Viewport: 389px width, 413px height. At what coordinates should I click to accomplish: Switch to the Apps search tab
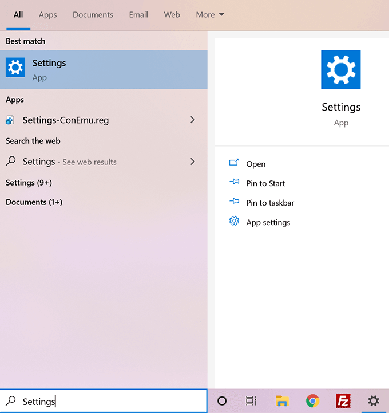[47, 15]
